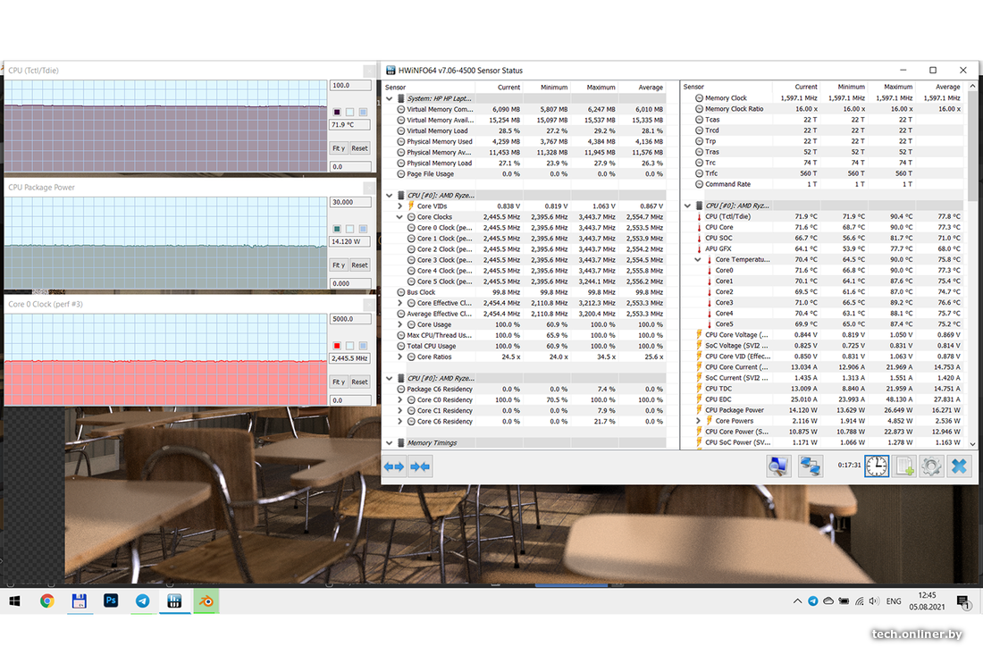The image size is (983, 655).
Task: Click the magnifier monitor icon
Action: pyautogui.click(x=778, y=466)
